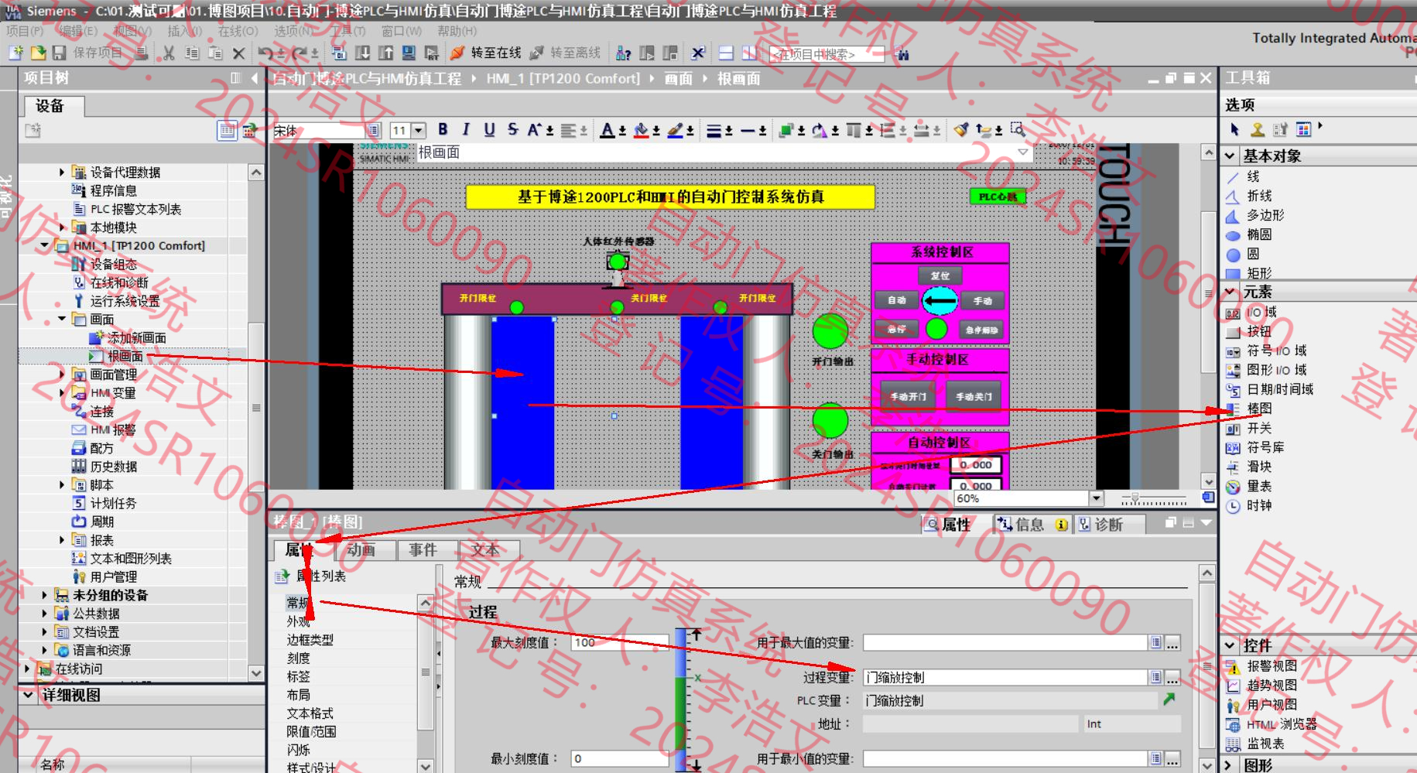Open the 帮助(H) menu
The width and height of the screenshot is (1417, 773).
point(457,31)
